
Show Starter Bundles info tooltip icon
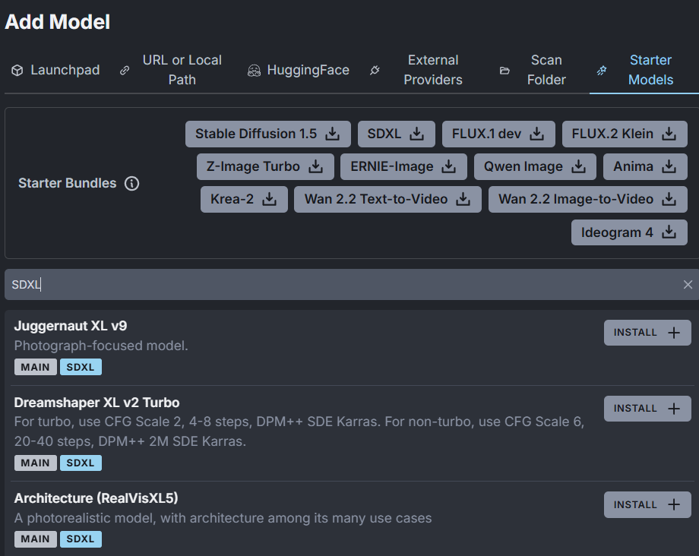(131, 183)
